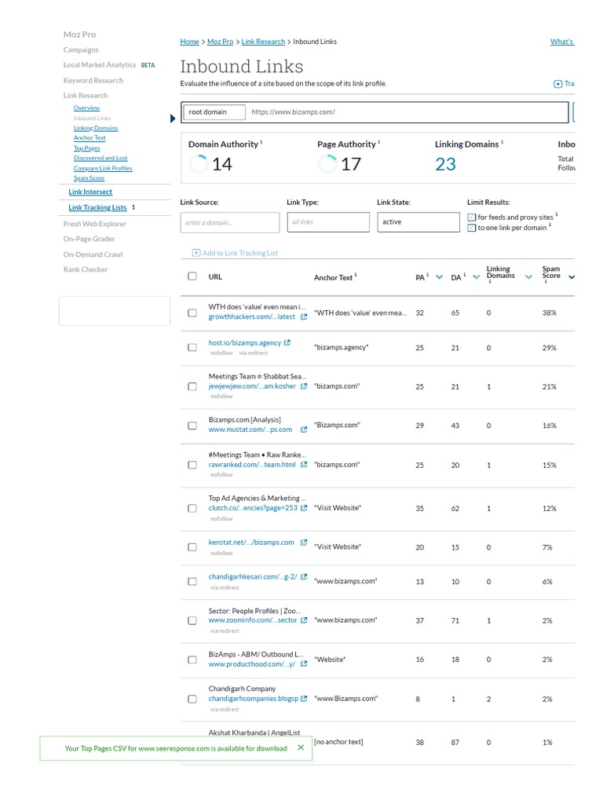Click info icon next to Linking Domains metric
Viewport: 603px width, 804px height.
pyautogui.click(x=502, y=141)
